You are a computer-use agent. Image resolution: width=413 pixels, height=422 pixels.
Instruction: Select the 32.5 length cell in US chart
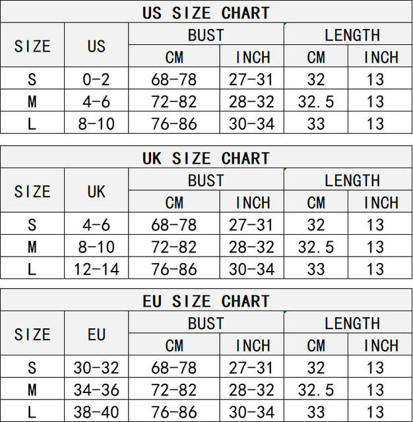point(316,100)
